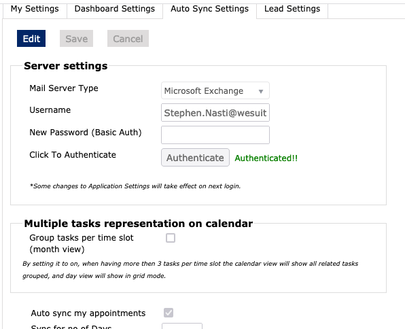
Task: Click the green Authenticated!! status text
Action: 266,158
